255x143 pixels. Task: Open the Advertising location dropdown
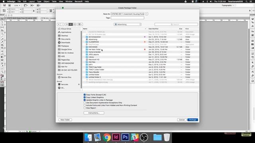pyautogui.click(x=127, y=24)
